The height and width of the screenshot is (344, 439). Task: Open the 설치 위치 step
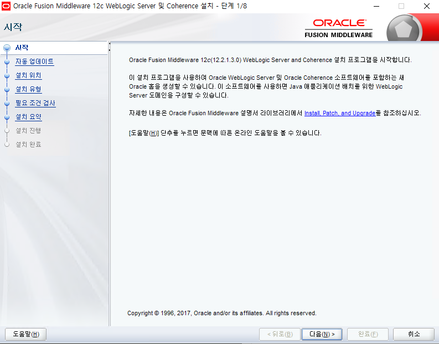tap(28, 75)
